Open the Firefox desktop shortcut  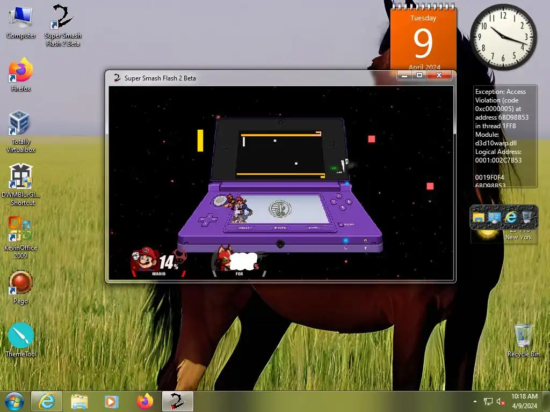[x=21, y=75]
